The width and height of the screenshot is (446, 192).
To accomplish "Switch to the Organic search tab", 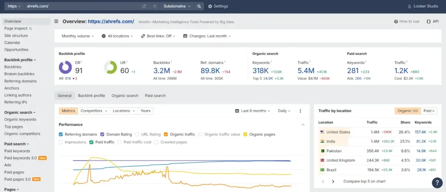I will coord(125,96).
